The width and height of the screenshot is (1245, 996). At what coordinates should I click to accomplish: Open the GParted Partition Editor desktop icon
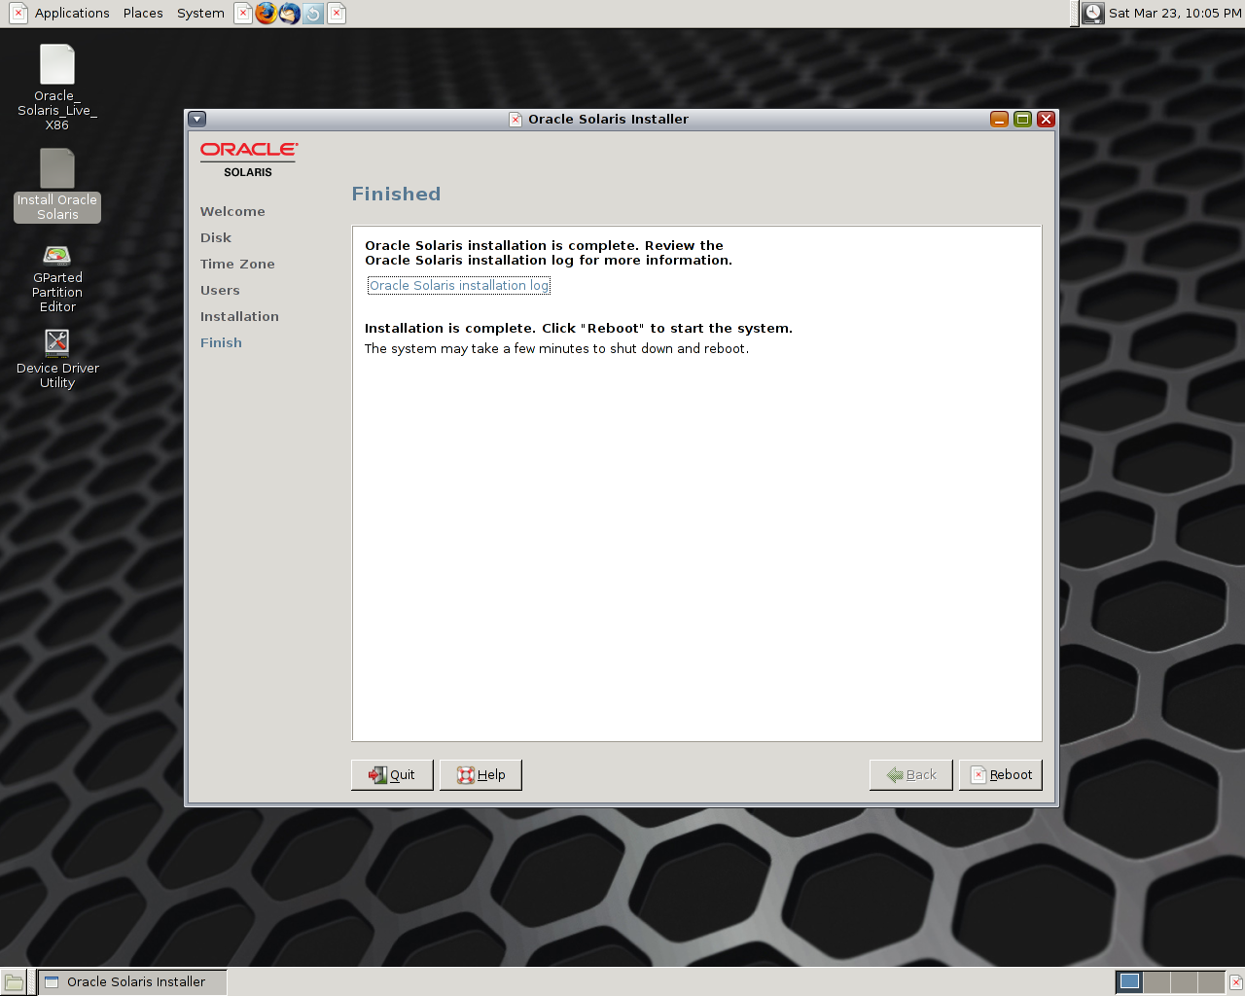coord(57,257)
